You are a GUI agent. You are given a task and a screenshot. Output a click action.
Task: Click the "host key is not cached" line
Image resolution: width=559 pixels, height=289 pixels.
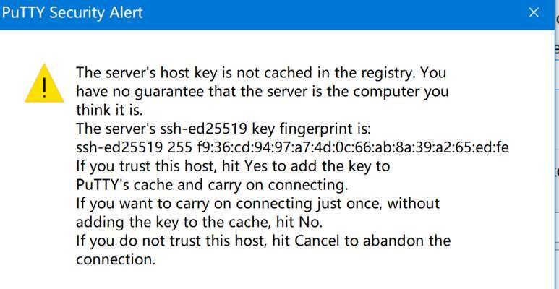261,73
